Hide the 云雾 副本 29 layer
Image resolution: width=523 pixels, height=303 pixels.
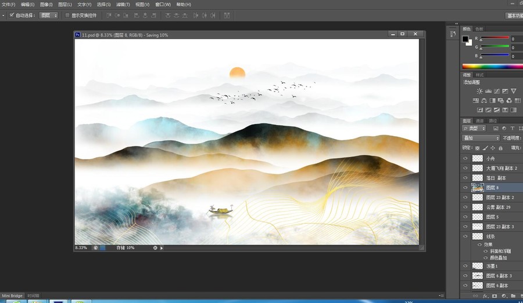(x=465, y=207)
